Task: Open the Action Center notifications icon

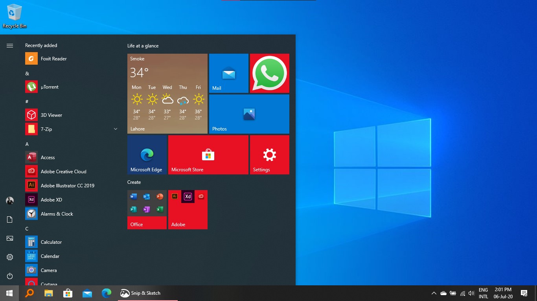Action: point(524,293)
